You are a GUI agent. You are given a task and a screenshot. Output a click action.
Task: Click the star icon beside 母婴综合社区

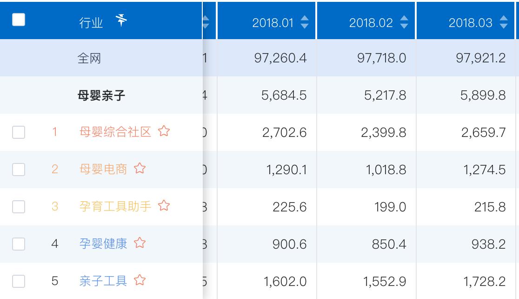pos(164,132)
